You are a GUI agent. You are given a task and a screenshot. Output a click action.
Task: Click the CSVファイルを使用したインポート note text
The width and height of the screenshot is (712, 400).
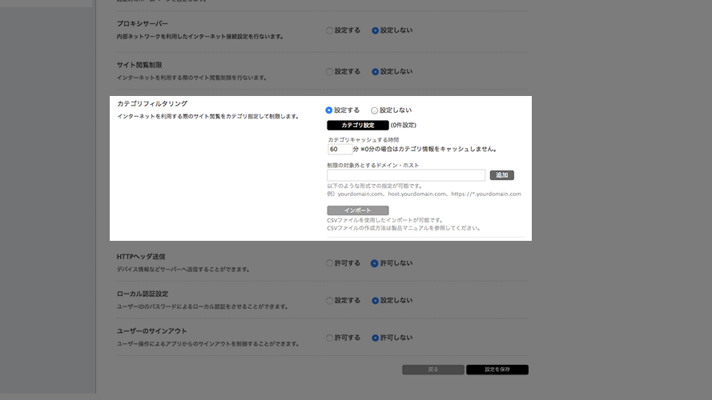(x=384, y=221)
